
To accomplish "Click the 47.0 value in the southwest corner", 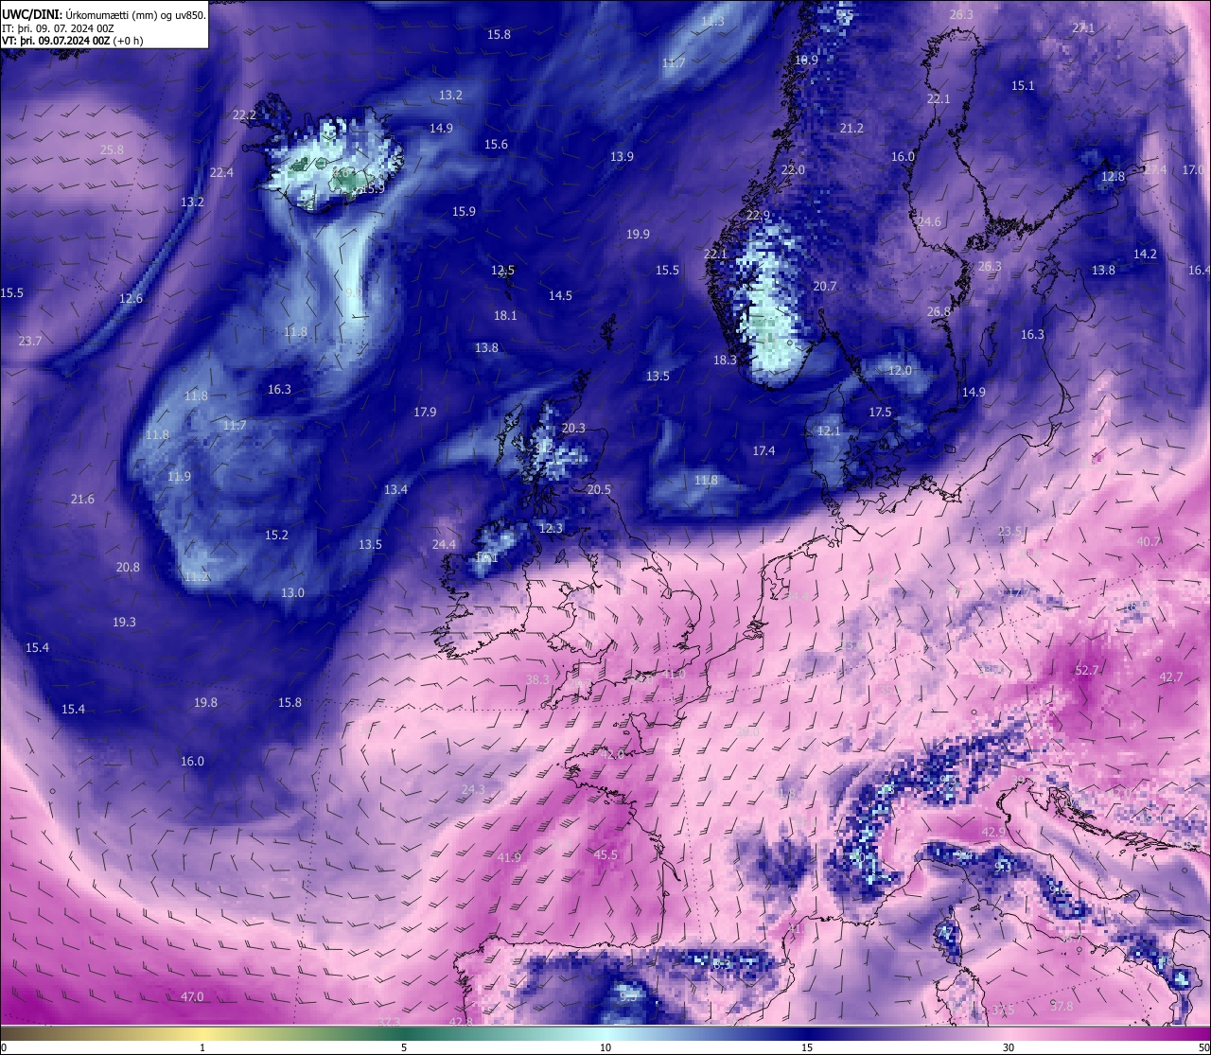I will tap(192, 997).
